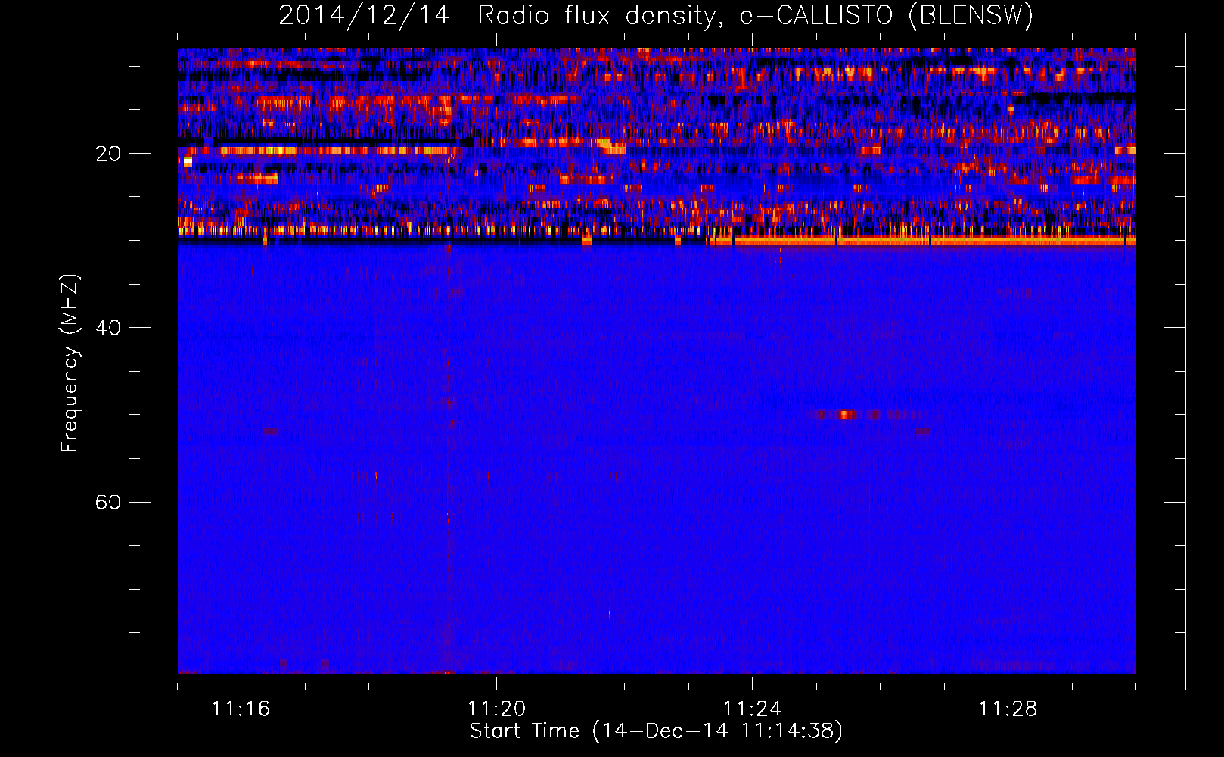Viewport: 1224px width, 757px height.
Task: Click the '40' frequency tick label
Action: click(x=107, y=328)
